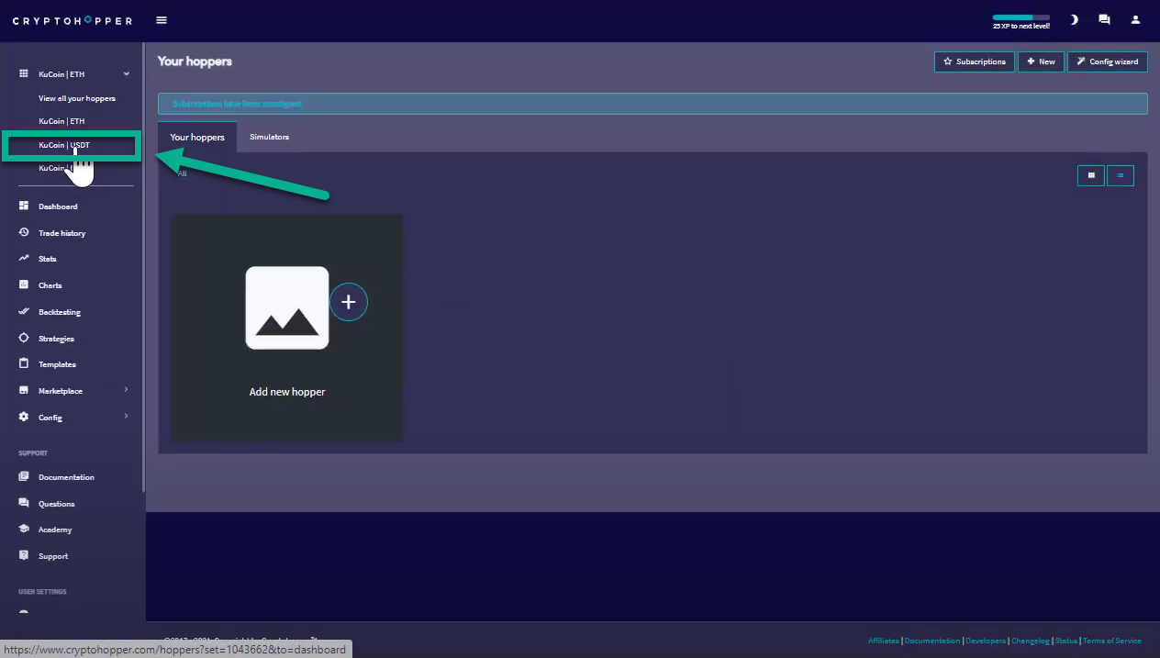This screenshot has width=1160, height=658.
Task: Click the Templates clipboard icon
Action: [24, 364]
